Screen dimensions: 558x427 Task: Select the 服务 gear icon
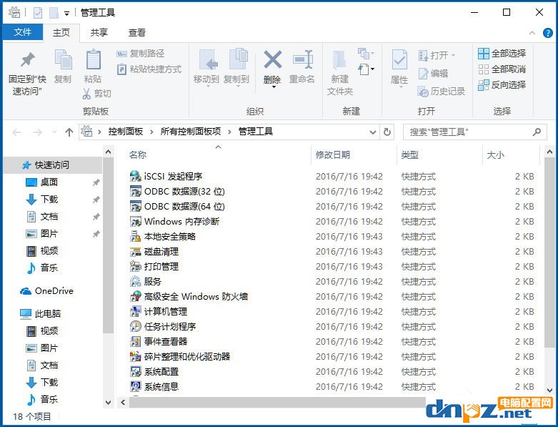click(135, 281)
